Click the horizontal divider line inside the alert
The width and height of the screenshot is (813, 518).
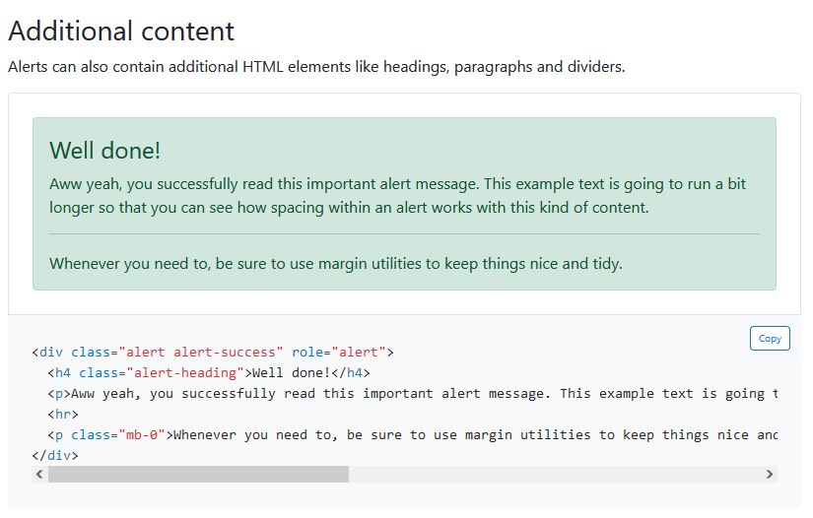pyautogui.click(x=404, y=234)
